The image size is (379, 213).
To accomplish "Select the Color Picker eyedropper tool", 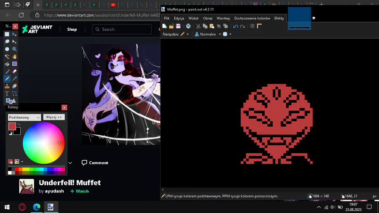I will click(14, 79).
